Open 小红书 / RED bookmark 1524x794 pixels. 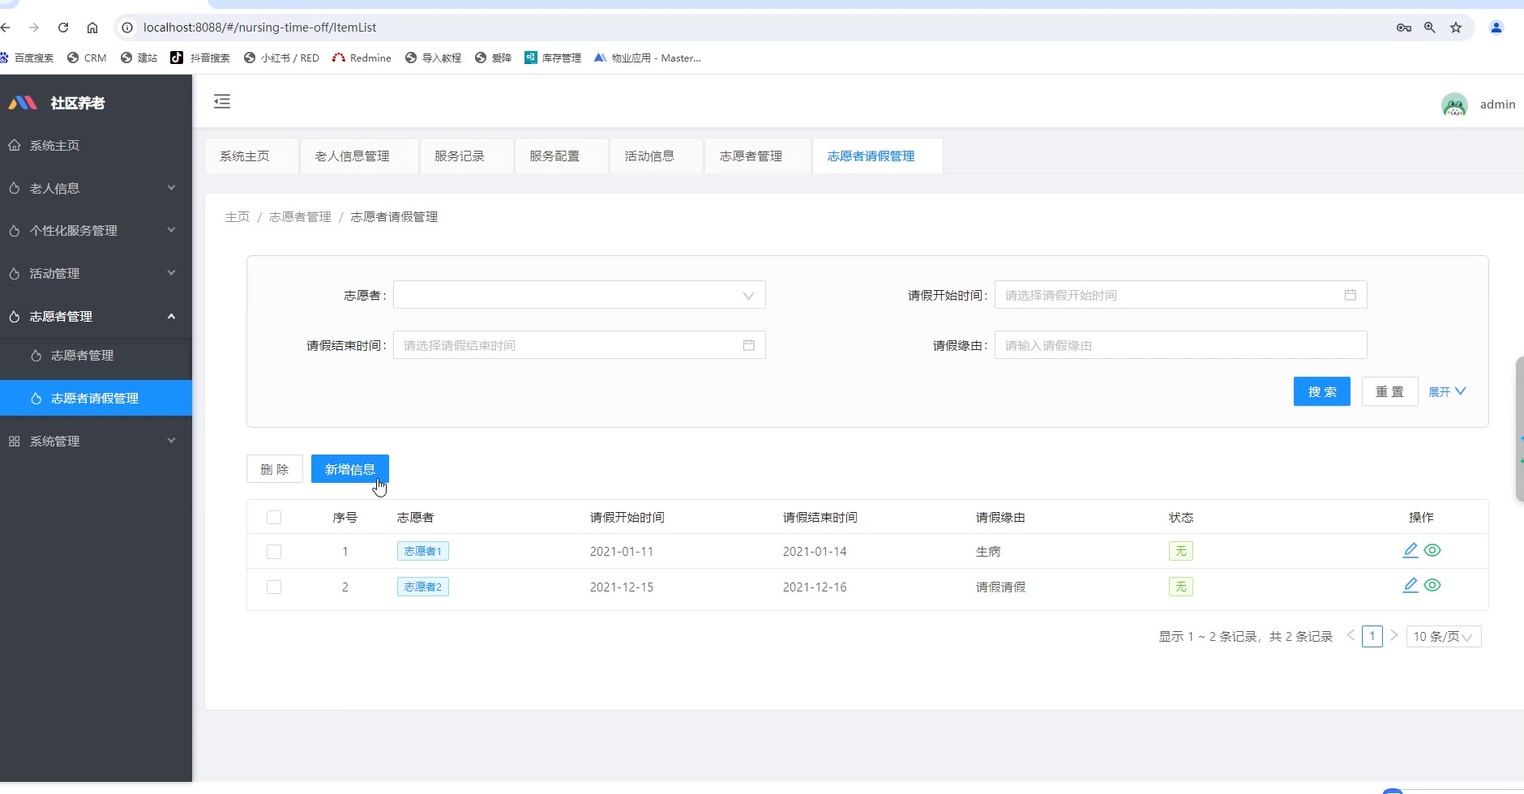(x=281, y=58)
